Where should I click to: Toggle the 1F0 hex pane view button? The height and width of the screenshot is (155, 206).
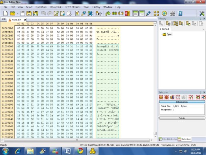point(136,13)
